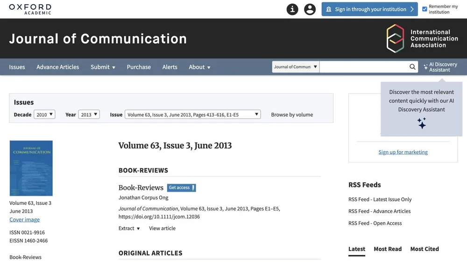Click the Get access button
467x262 pixels.
click(181, 188)
